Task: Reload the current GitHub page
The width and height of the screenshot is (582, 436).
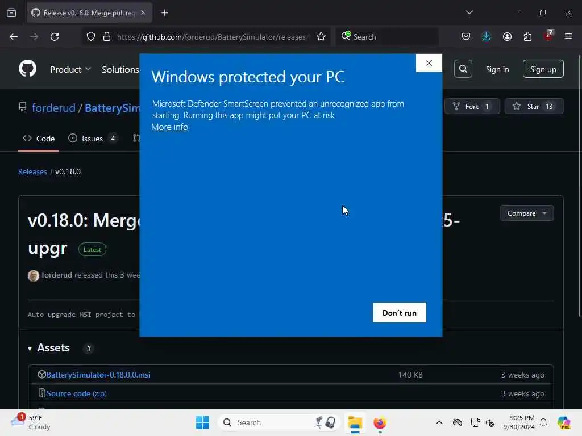Action: click(x=55, y=37)
